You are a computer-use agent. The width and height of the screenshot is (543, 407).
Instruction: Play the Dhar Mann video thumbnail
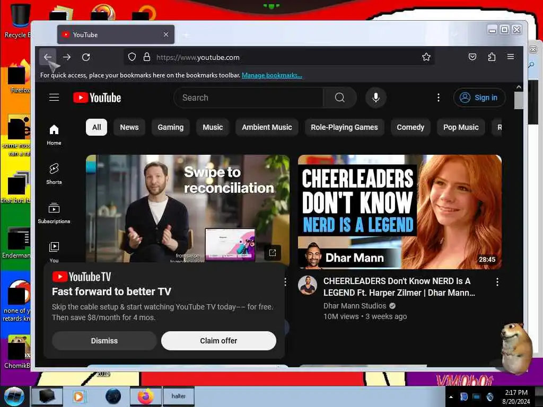point(400,212)
